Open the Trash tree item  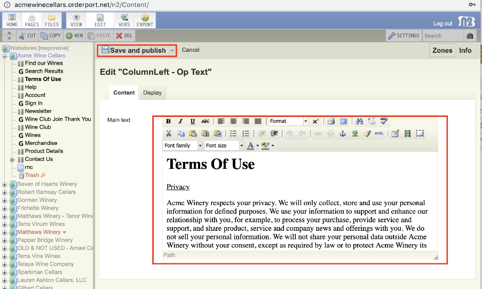pos(32,175)
